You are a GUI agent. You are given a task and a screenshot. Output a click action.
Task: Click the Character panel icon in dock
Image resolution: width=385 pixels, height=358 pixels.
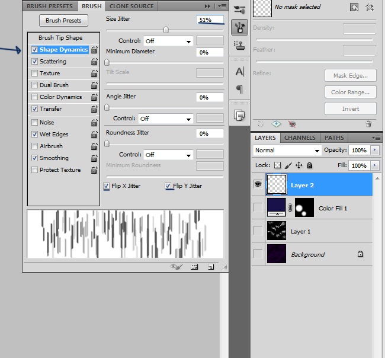point(240,72)
